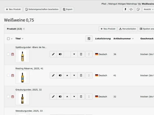Click the title Weissburgunder, 2025, 33
This screenshot has width=154, height=115.
pos(29,111)
